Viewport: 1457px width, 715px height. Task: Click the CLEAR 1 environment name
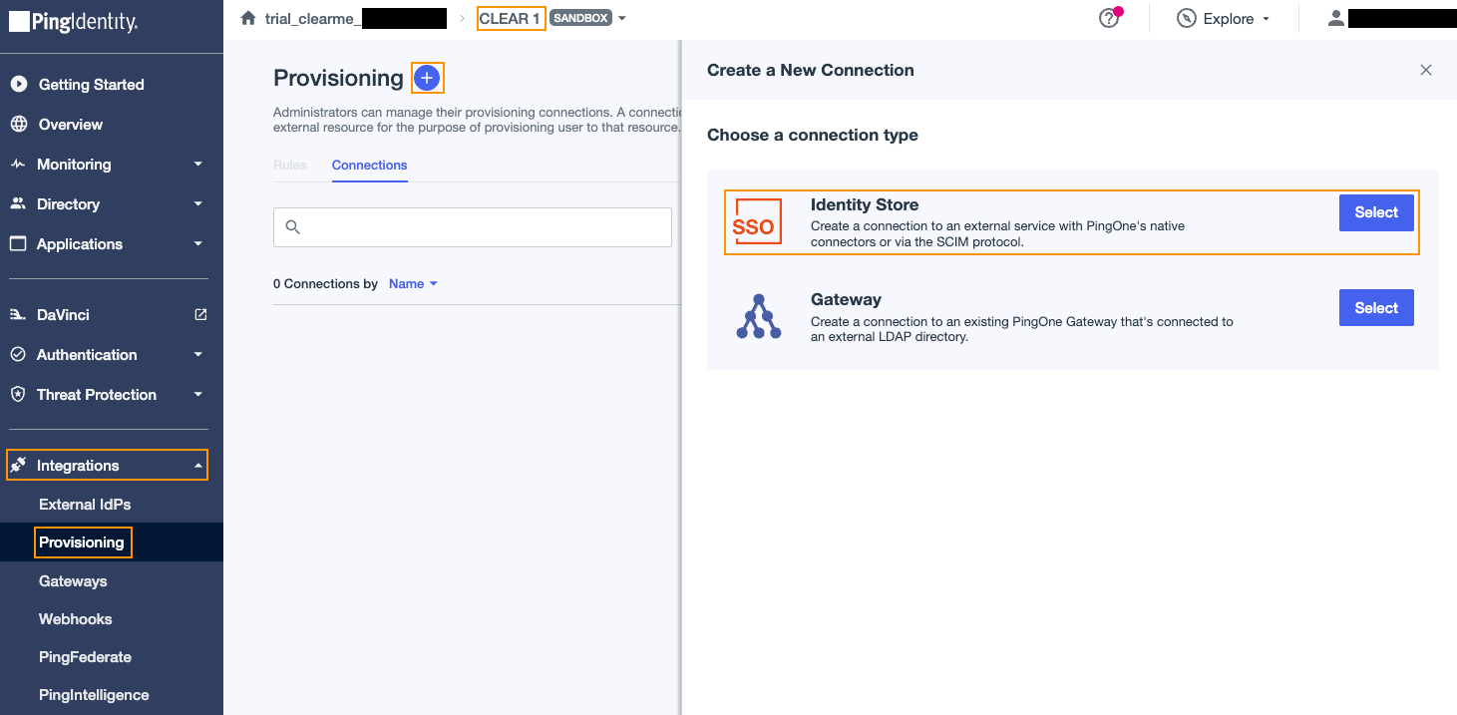tap(511, 19)
